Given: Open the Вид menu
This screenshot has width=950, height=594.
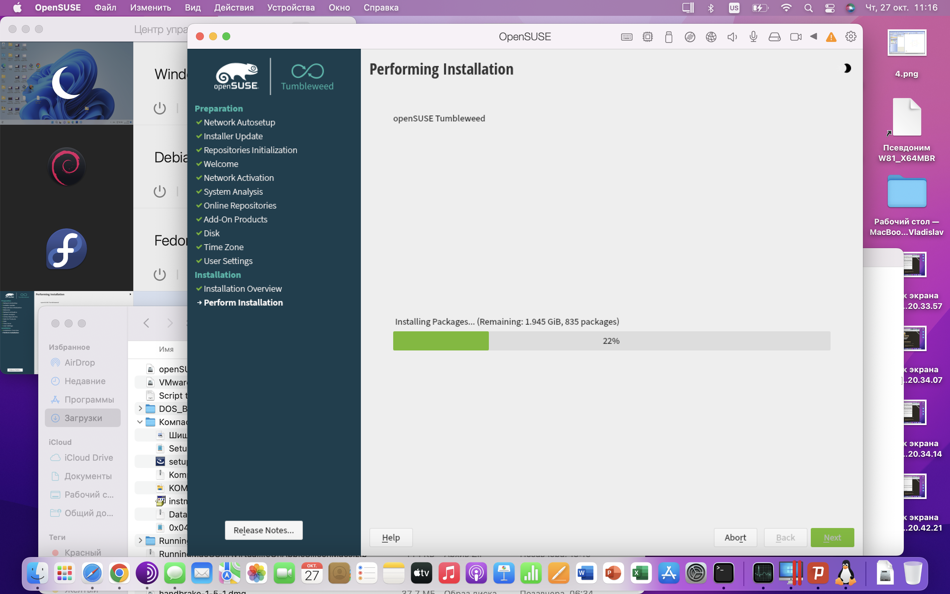Looking at the screenshot, I should (x=193, y=8).
